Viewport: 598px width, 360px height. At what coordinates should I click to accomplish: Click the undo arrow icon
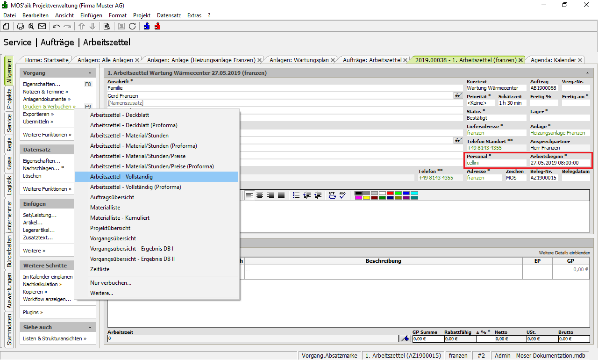(x=57, y=26)
